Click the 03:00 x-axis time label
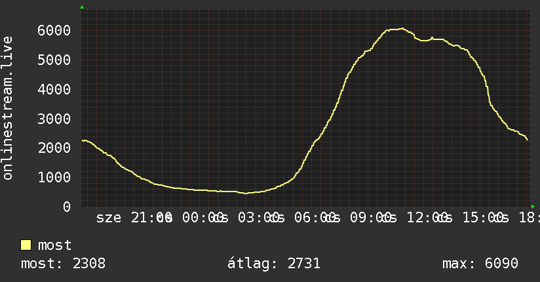Image resolution: width=540 pixels, height=282 pixels. click(x=261, y=218)
